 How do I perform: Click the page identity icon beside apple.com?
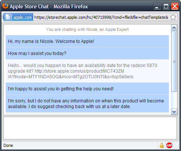pyautogui.click(x=8, y=17)
